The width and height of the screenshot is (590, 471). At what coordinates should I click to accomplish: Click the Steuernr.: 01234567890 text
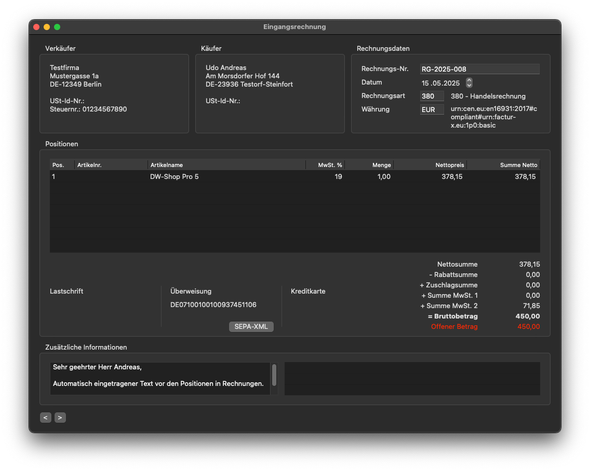point(88,109)
